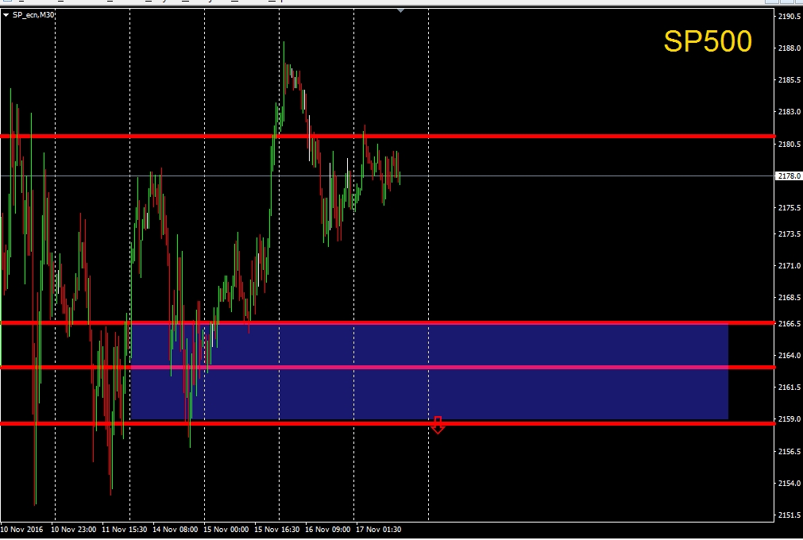Click the 10 Nov 2016 date label

click(22, 529)
